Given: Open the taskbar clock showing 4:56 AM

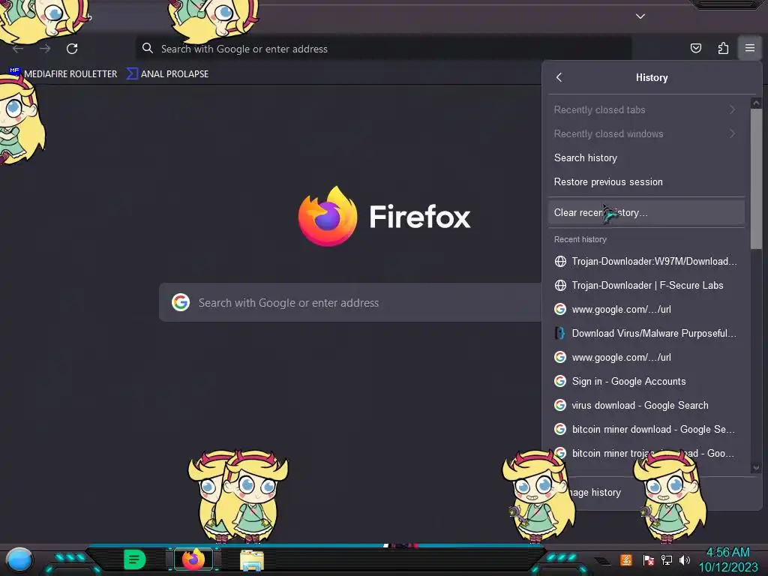Looking at the screenshot, I should point(727,559).
